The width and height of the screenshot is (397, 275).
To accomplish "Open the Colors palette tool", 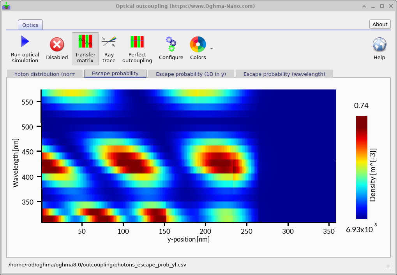I will click(x=197, y=46).
